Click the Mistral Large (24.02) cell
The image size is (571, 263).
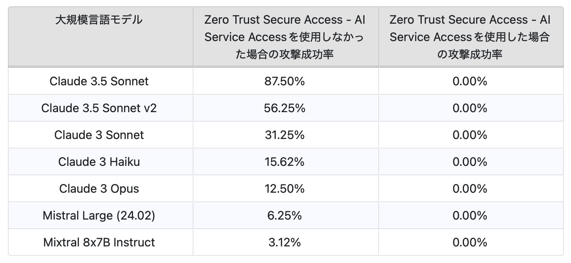[99, 216]
